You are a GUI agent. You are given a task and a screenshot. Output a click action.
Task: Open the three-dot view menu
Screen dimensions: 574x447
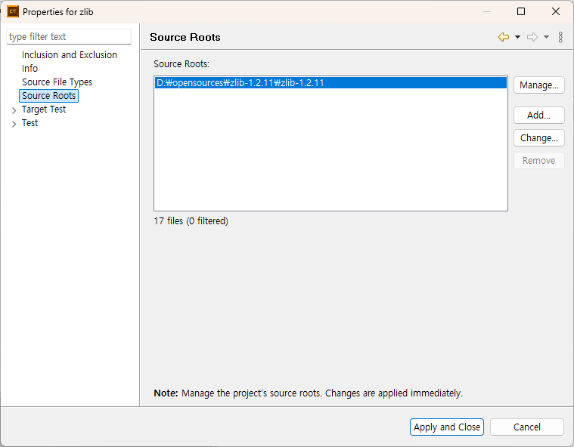tap(560, 37)
